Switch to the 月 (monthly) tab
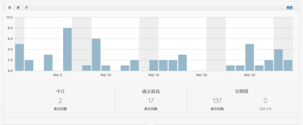 26,7
